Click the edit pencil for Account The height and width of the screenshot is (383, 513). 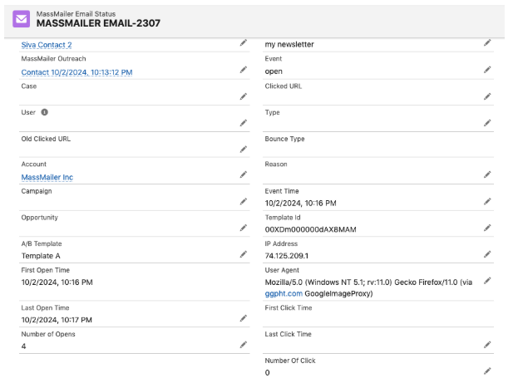[244, 174]
